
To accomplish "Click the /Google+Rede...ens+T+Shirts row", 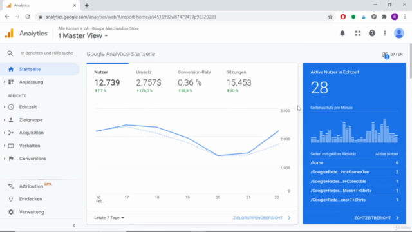I will tap(354, 200).
